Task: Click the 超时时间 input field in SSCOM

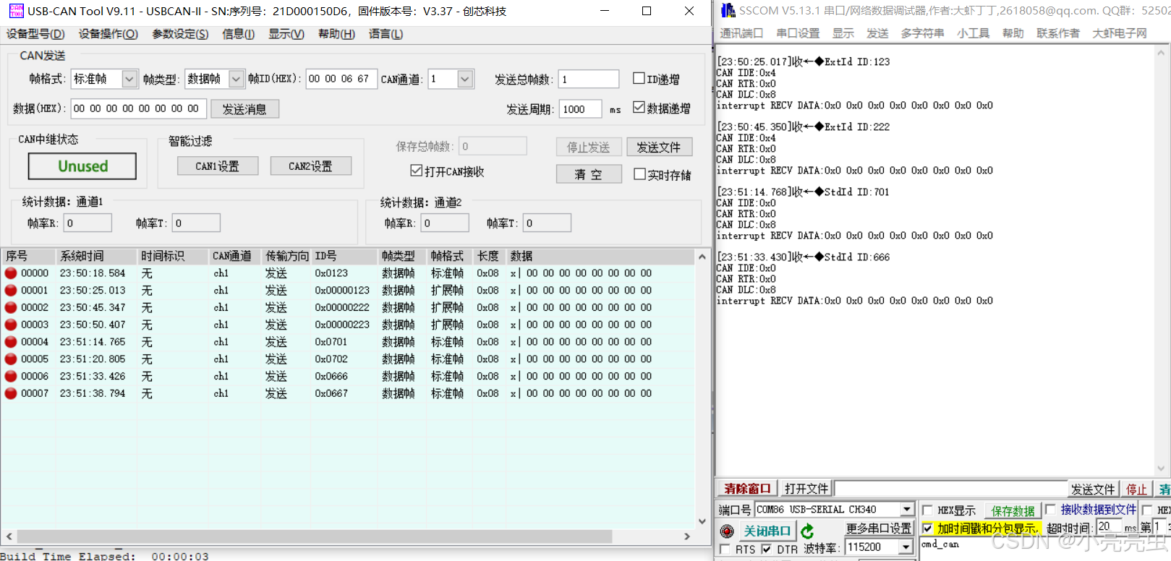Action: coord(1109,527)
